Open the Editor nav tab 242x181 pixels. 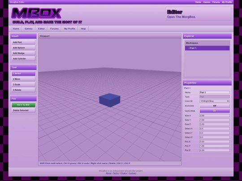(x=41, y=29)
